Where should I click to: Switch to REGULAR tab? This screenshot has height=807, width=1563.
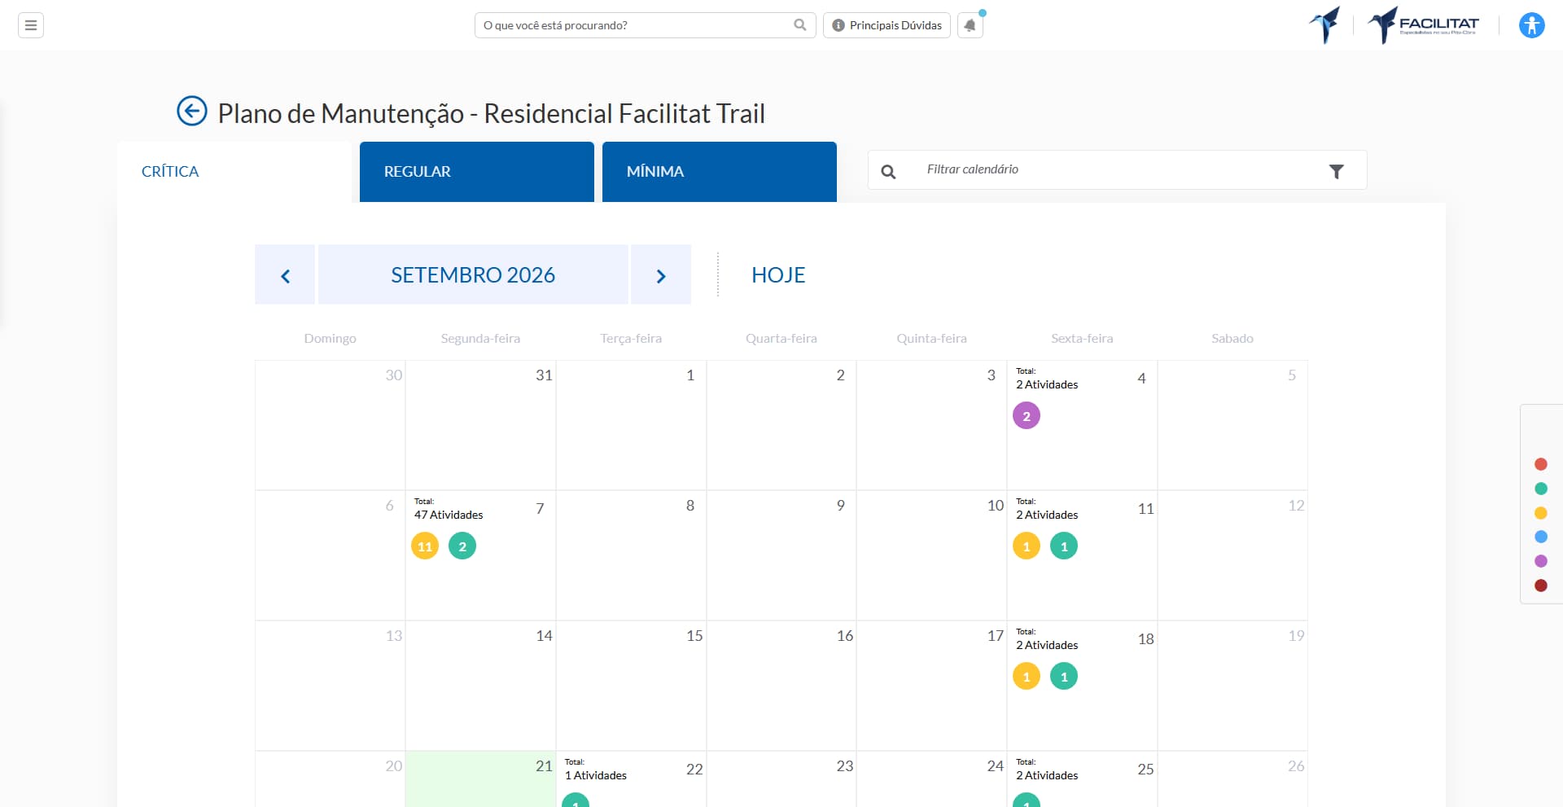coord(477,172)
